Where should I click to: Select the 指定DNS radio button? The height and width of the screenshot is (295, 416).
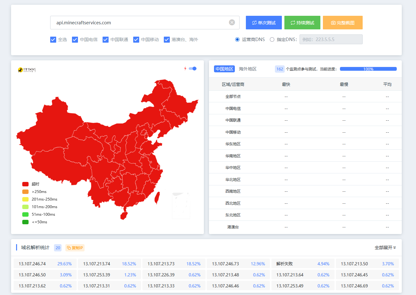click(x=272, y=39)
